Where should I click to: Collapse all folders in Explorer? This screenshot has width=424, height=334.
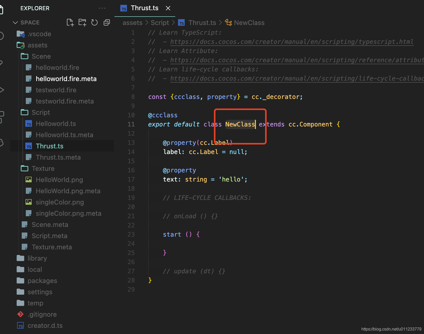(107, 22)
